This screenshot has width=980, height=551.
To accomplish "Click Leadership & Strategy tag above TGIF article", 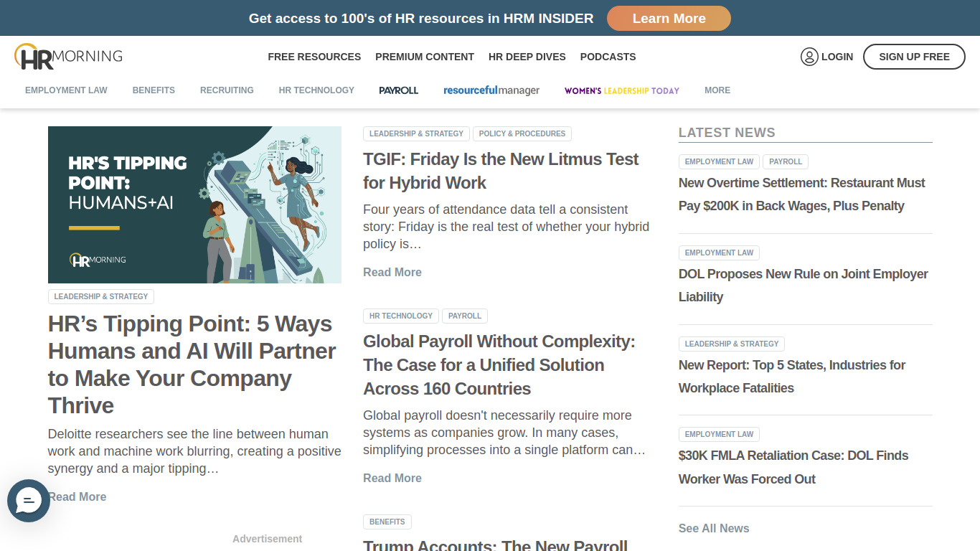I will coord(416,133).
